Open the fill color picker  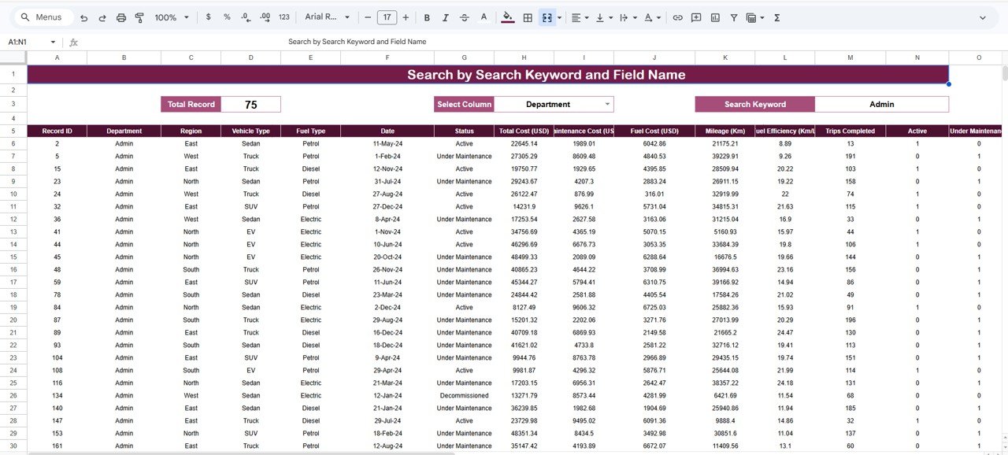coord(507,17)
